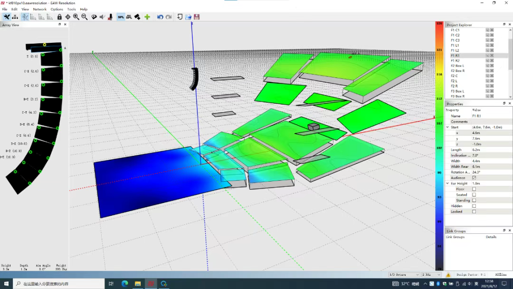The image size is (513, 289).
Task: Click the save floppy disk icon
Action: pyautogui.click(x=197, y=17)
